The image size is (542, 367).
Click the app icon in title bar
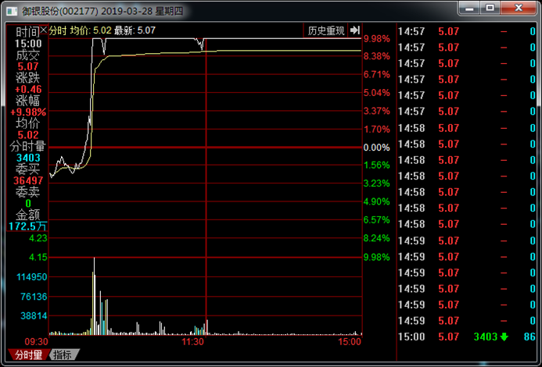[10, 9]
